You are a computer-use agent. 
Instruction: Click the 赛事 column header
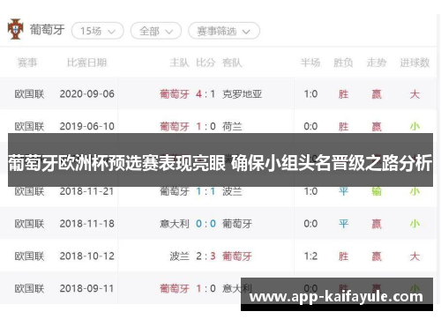(x=27, y=63)
